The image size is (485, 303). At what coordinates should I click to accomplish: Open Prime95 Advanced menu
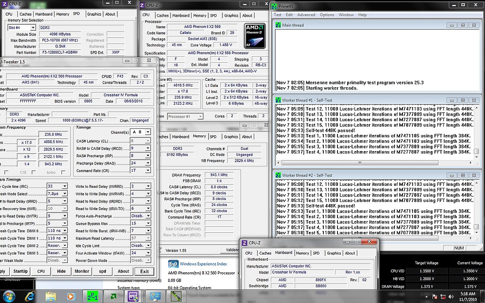306,15
